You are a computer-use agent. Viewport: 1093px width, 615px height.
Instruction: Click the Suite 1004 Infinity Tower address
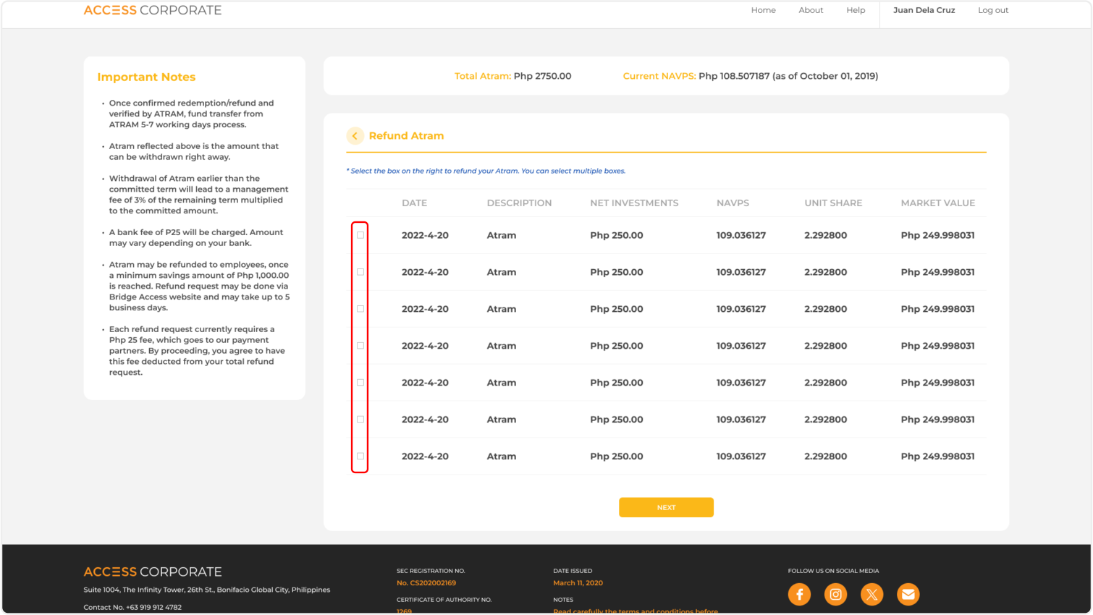pyautogui.click(x=207, y=590)
